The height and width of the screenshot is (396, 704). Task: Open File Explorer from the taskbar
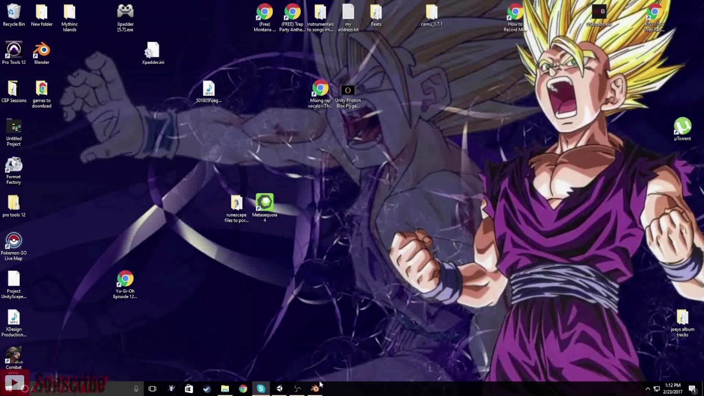[x=225, y=389]
